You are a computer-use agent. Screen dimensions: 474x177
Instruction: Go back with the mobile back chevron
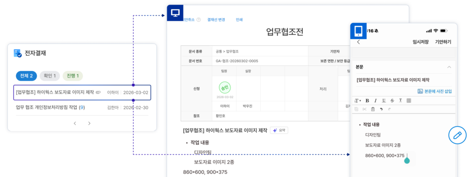pos(359,42)
